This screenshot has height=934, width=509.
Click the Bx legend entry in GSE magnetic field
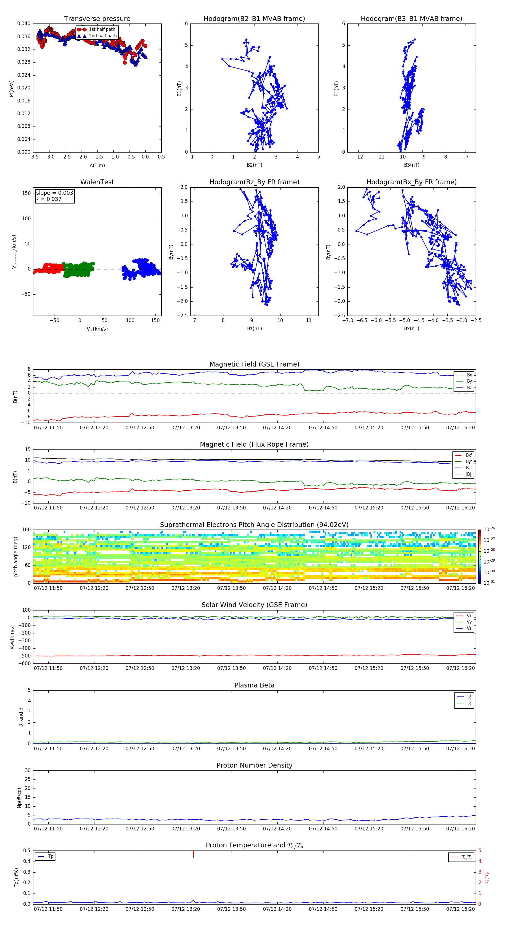pyautogui.click(x=464, y=375)
